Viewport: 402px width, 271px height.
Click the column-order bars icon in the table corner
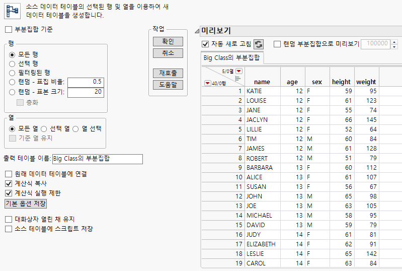(x=237, y=78)
